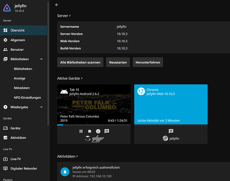This screenshot has height=181, width=230.
Task: Click the Chrome browser icon on card
Action: click(141, 92)
